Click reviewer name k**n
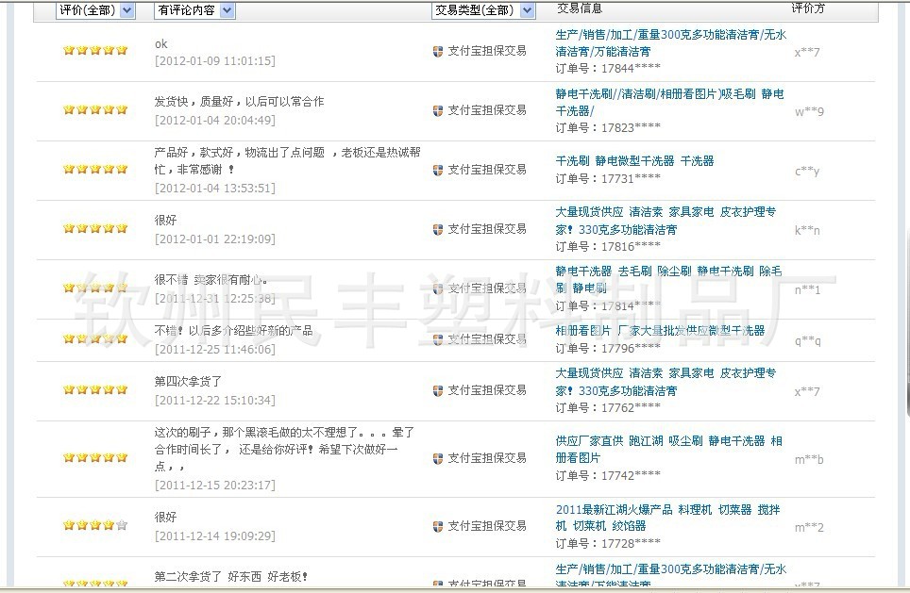The image size is (910, 593). click(807, 230)
